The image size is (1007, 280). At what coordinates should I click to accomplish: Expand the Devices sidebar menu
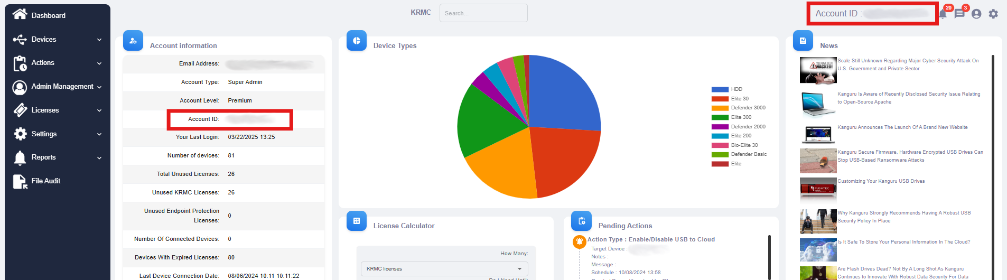pos(57,40)
